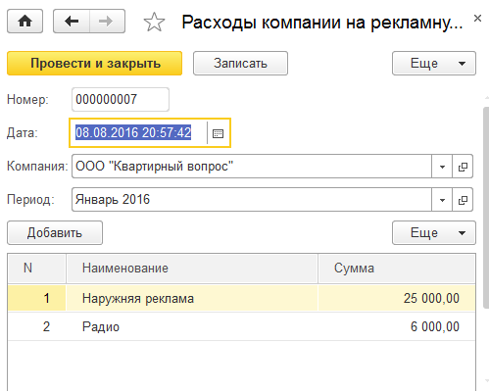The image size is (489, 392).
Task: Select the Радио table row
Action: (241, 326)
